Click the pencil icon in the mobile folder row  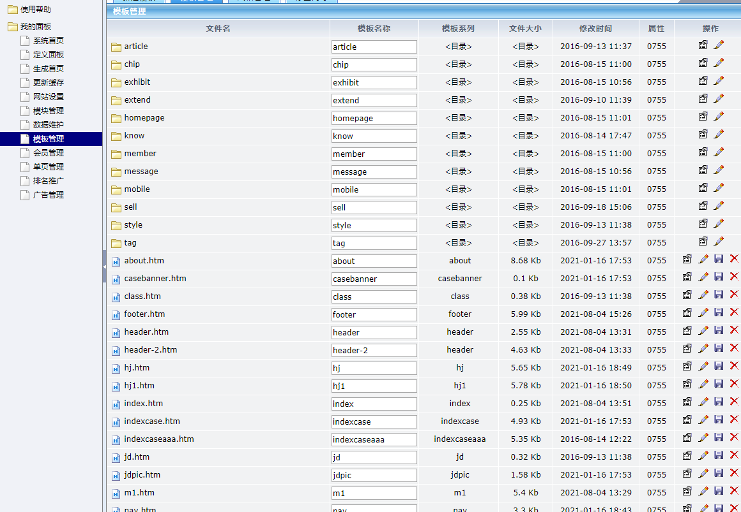pos(719,188)
